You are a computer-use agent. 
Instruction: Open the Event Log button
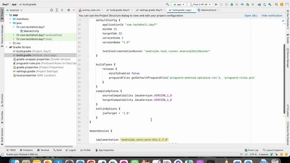251,150
